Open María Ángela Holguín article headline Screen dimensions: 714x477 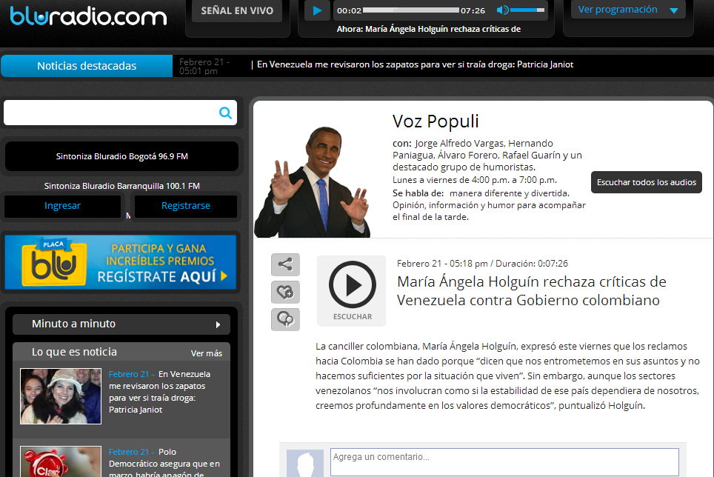(531, 291)
